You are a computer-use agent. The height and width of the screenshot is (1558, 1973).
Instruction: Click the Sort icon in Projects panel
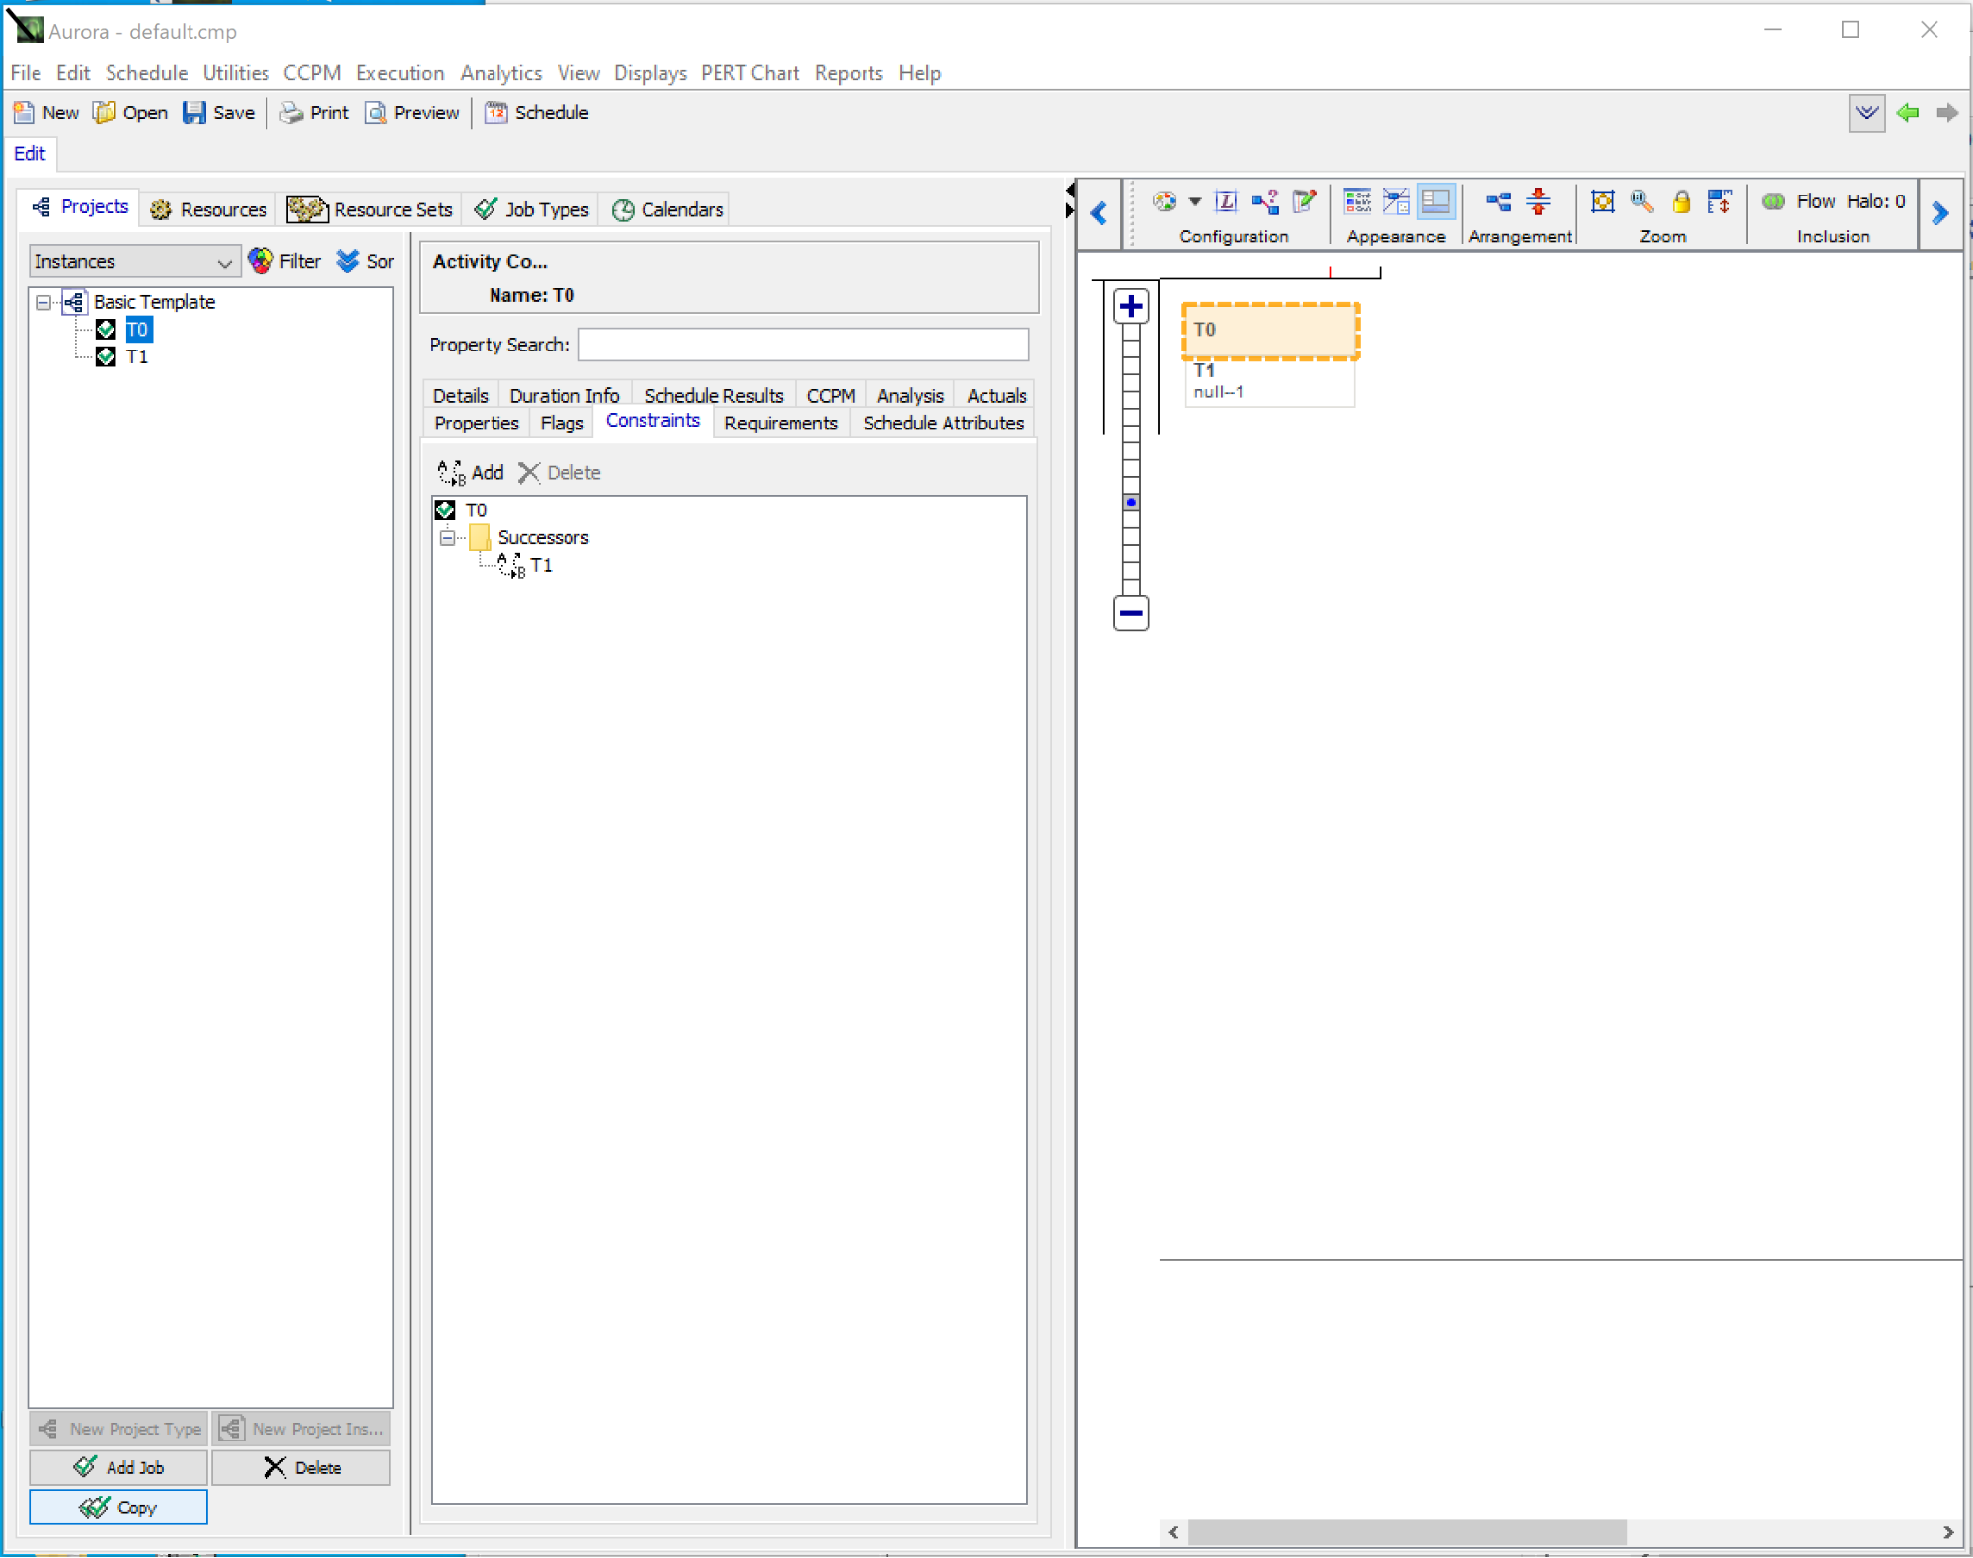click(347, 261)
